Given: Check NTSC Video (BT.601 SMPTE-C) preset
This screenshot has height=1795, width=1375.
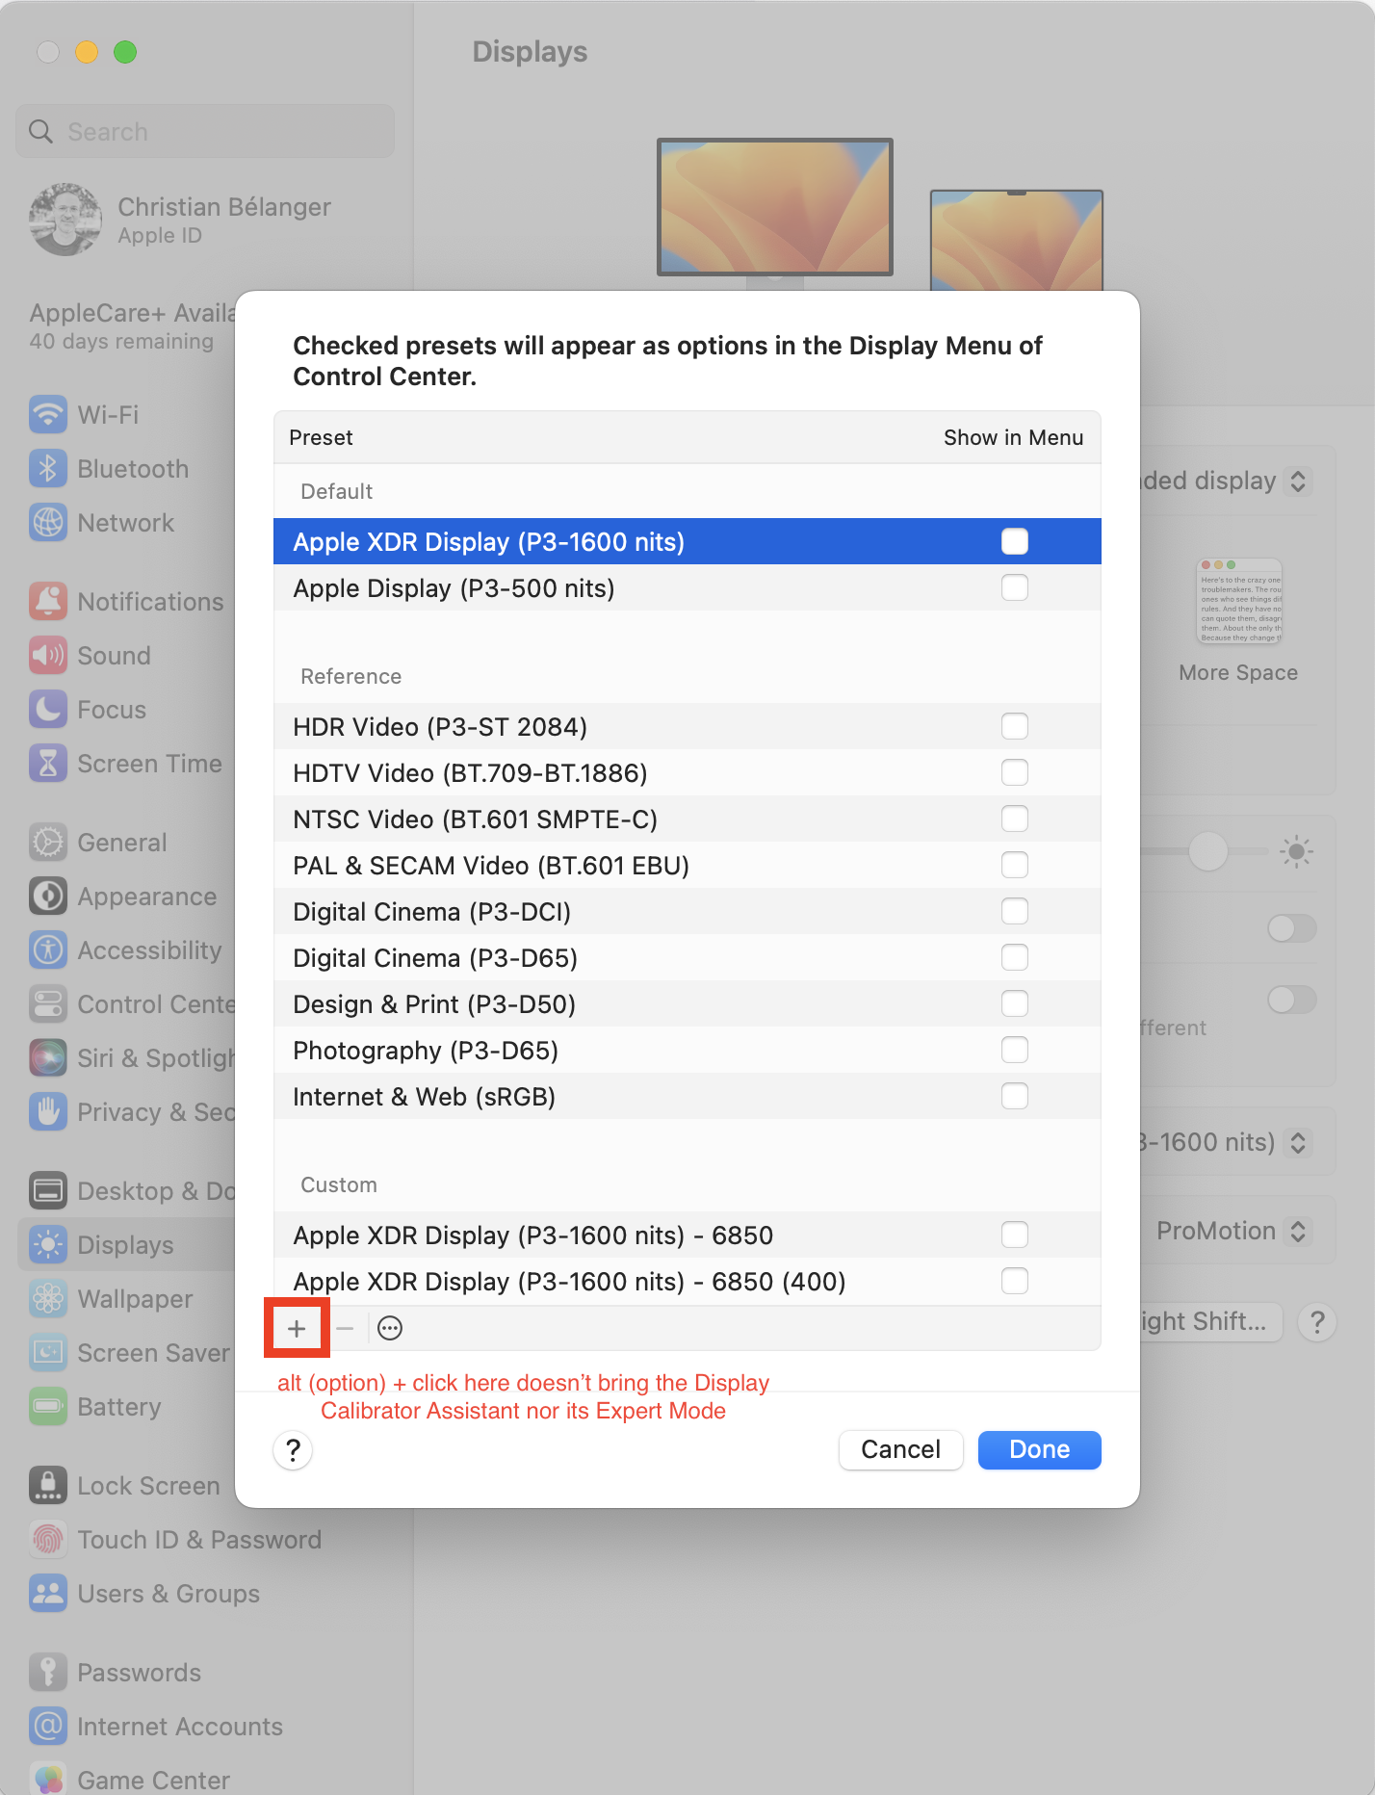Looking at the screenshot, I should click(x=1015, y=819).
